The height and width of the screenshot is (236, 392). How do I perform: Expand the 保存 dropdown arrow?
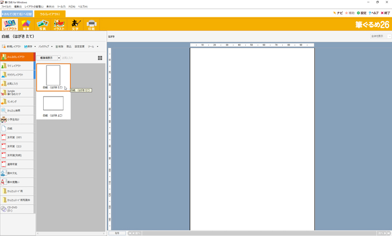click(35, 47)
